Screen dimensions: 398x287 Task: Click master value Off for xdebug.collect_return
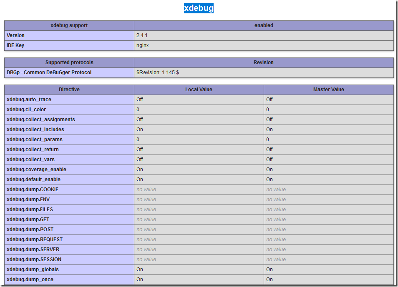270,150
